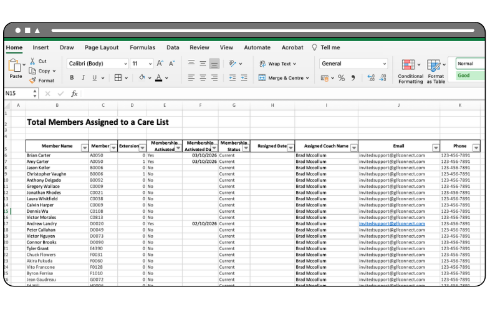
Task: Toggle italic formatting
Action: pos(84,77)
